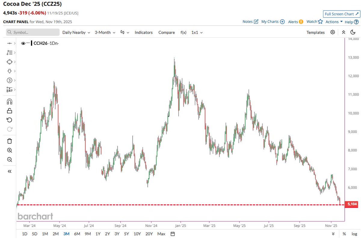Expand the 1x1 layout dropdown
Screen dimensions: 361x239
click(x=197, y=32)
